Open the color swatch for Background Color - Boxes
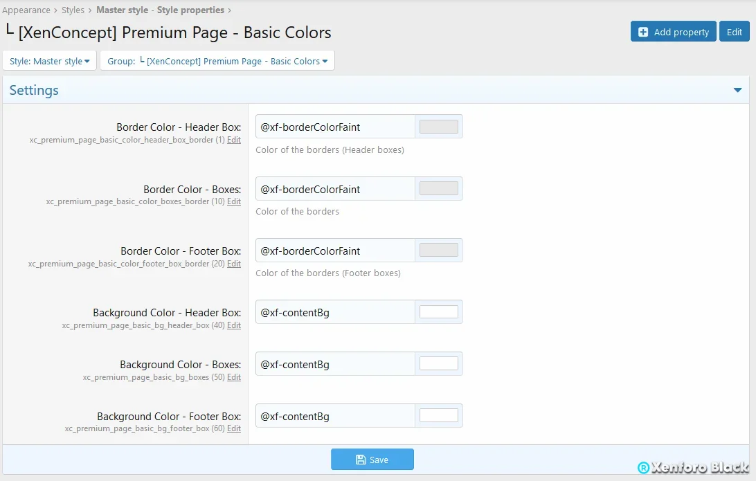The image size is (756, 481). pos(439,363)
